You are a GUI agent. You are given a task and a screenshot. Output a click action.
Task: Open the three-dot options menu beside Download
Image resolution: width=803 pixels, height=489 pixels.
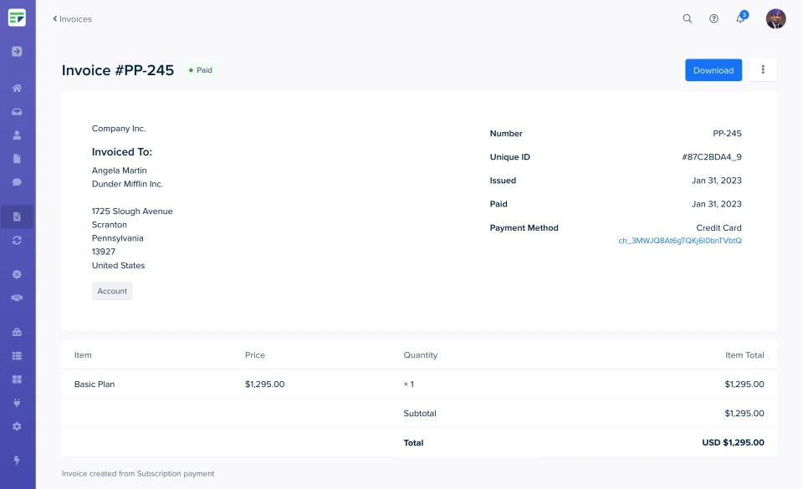[x=762, y=69]
